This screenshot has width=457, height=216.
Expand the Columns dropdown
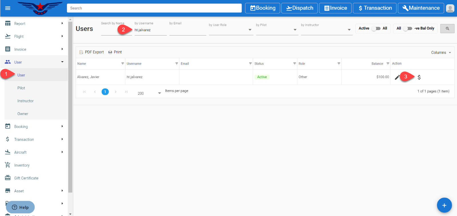441,53
